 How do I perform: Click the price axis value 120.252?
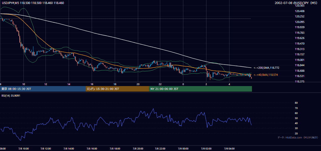[300, 16]
